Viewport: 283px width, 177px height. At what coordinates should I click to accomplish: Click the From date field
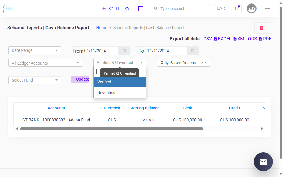point(101,51)
